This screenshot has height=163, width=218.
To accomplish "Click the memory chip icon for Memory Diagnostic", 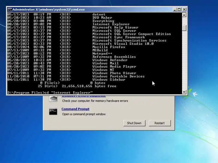I will point(53,99).
